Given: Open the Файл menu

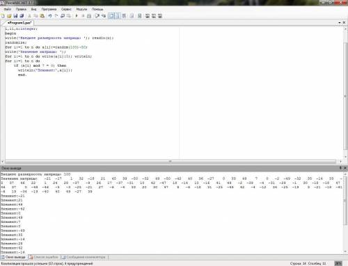Looking at the screenshot, I should (8, 9).
